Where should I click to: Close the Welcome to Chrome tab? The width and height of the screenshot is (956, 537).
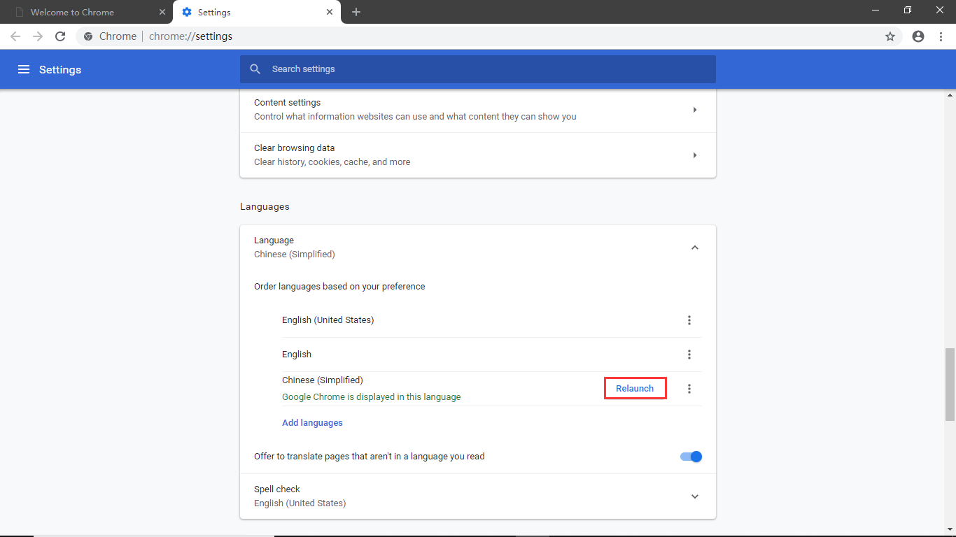[x=162, y=12]
